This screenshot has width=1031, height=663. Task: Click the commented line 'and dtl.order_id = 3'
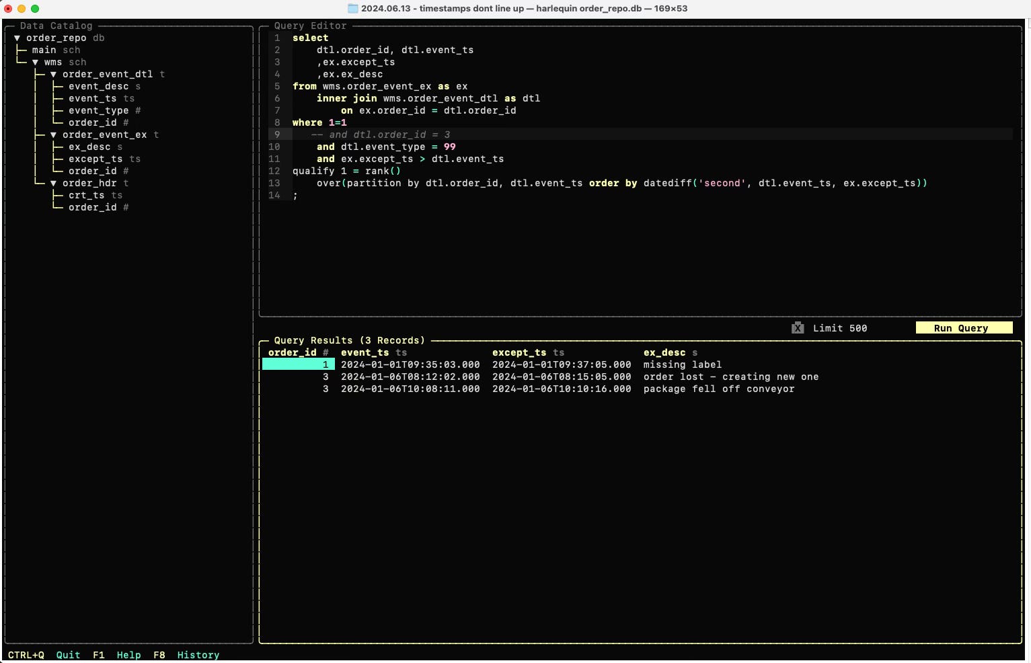381,135
